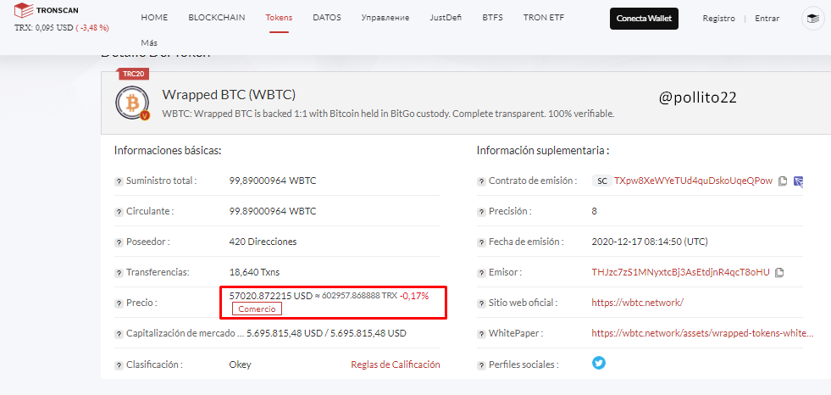The width and height of the screenshot is (831, 395).
Task: Open the BLOCKCHAIN menu
Action: point(217,18)
